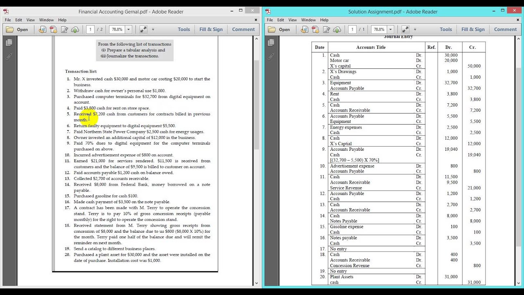This screenshot has width=524, height=295.
Task: Click cloud upload icon in Solution Assignment window
Action: tap(337, 29)
